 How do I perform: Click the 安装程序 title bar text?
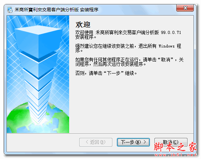89,10
